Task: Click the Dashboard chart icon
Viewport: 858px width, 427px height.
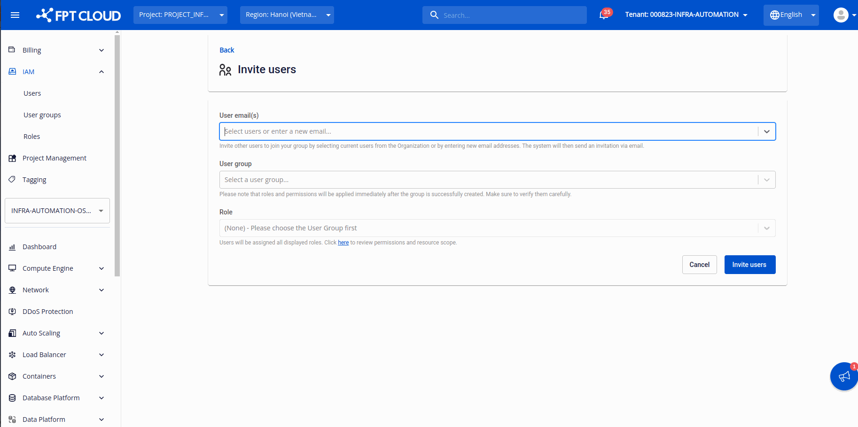Action: click(x=12, y=247)
